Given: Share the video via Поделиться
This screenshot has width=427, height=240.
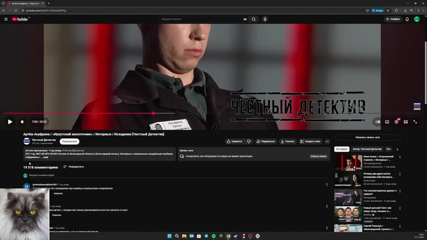Looking at the screenshot, I should [266, 141].
